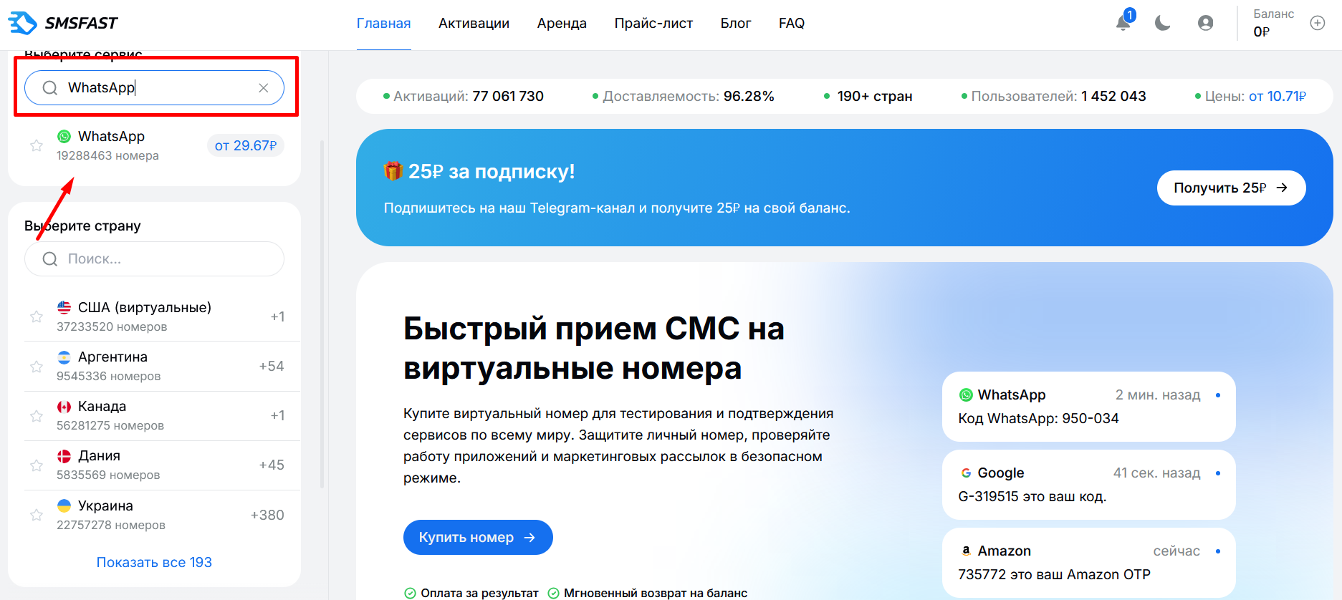This screenshot has height=600, width=1342.
Task: Click the Amazon icon in message card
Action: [966, 551]
